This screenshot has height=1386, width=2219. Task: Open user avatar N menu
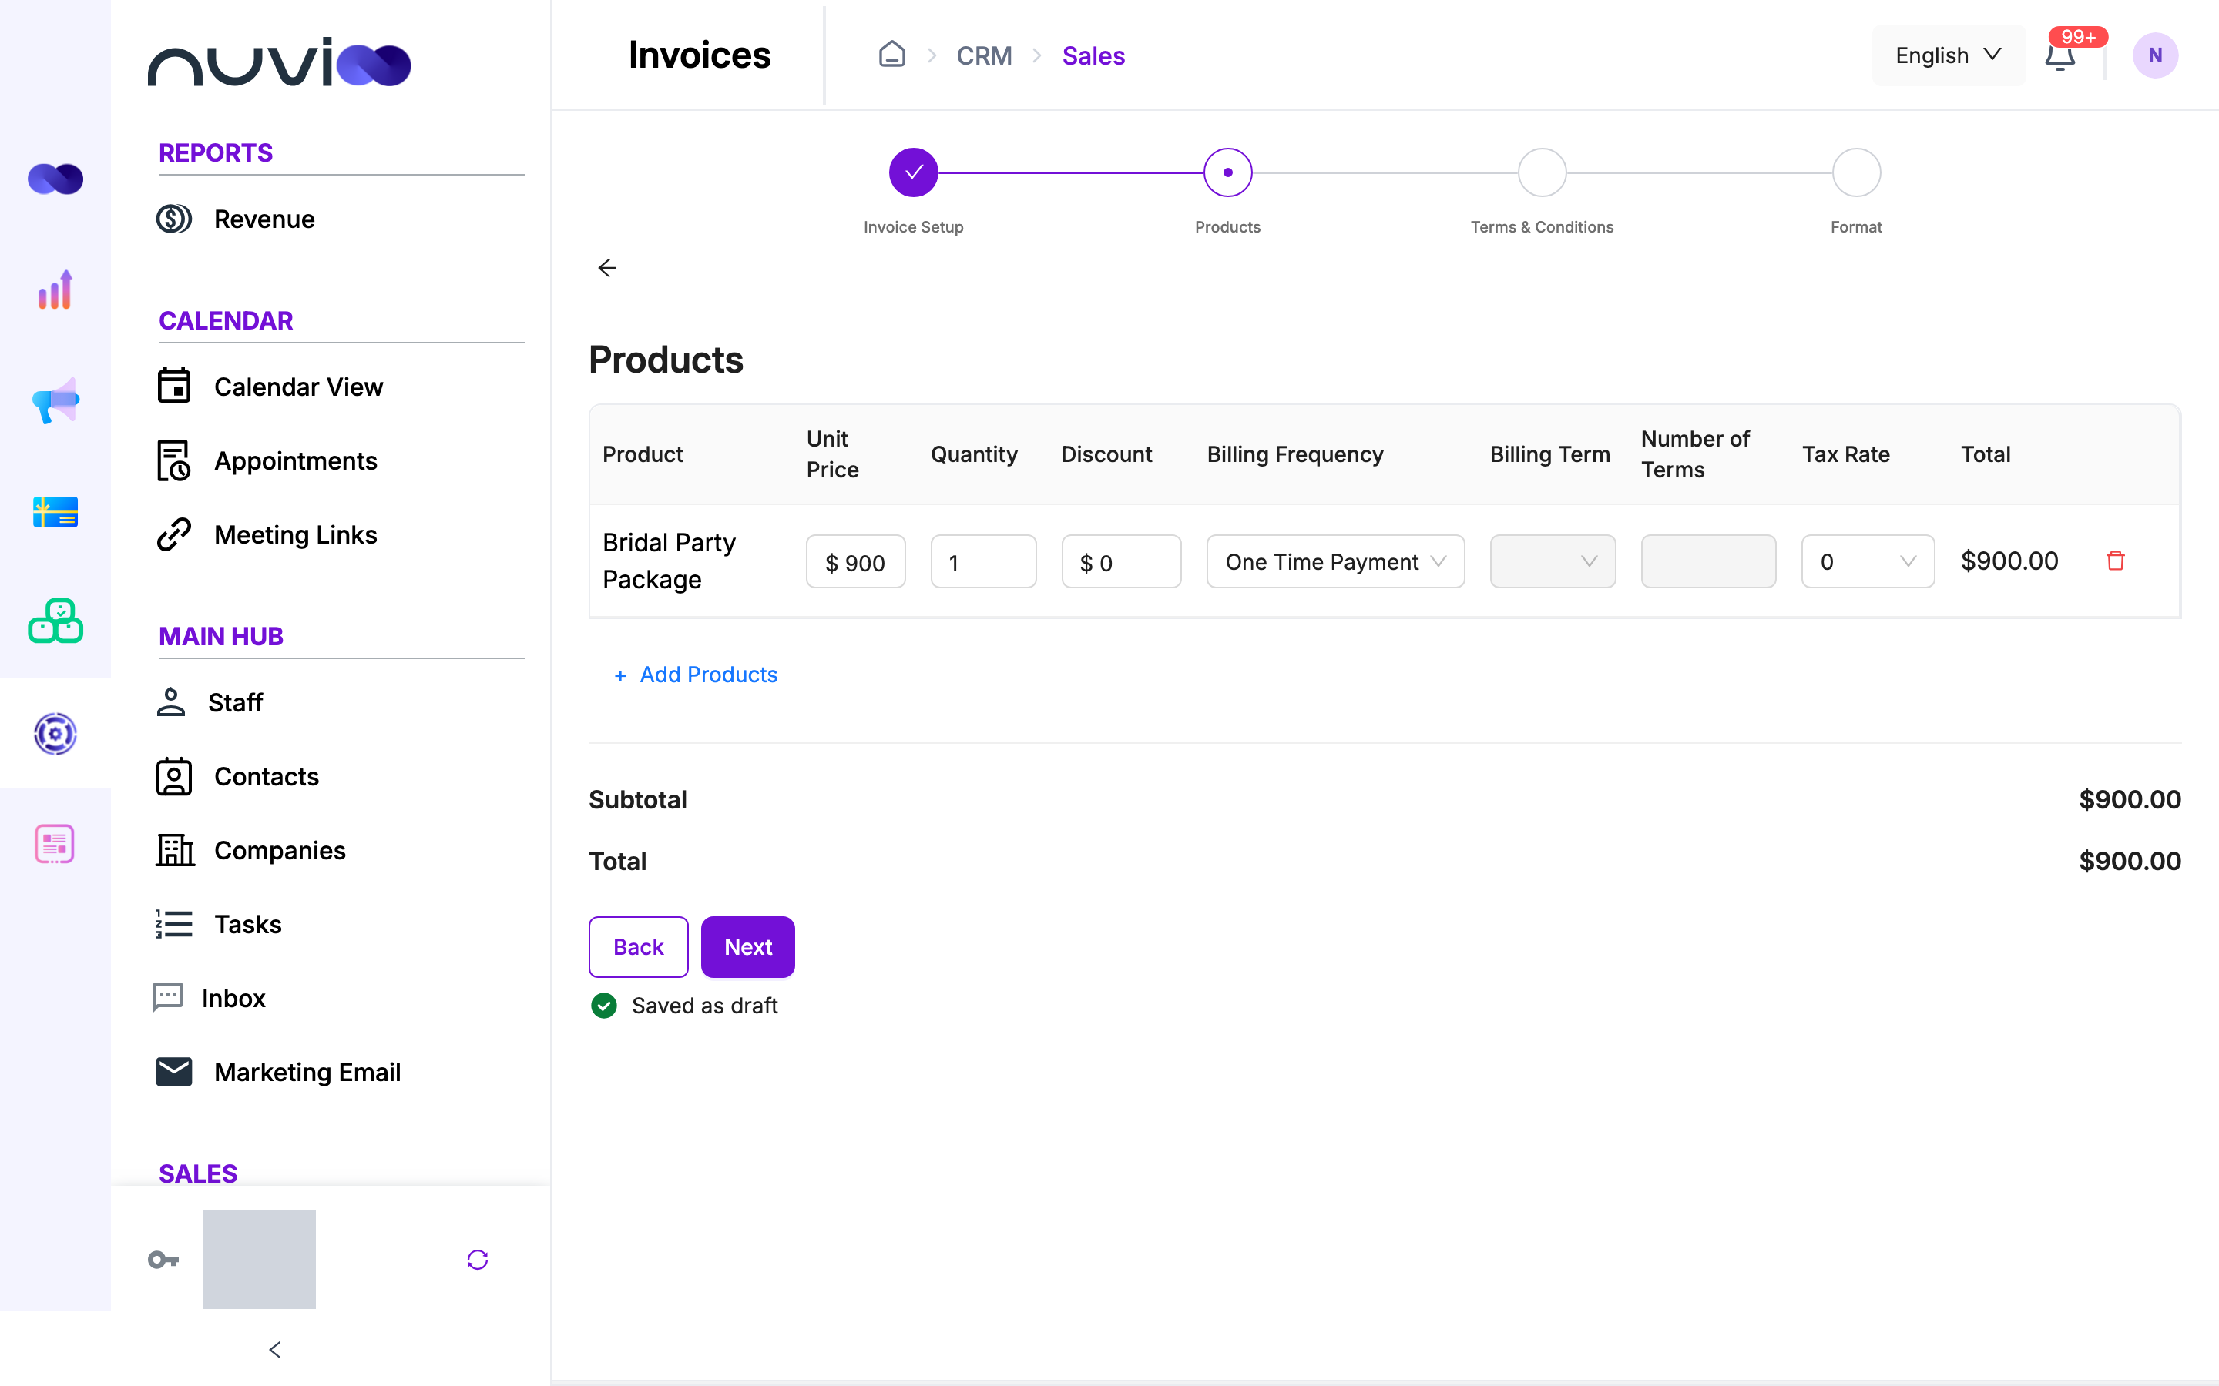[x=2155, y=55]
